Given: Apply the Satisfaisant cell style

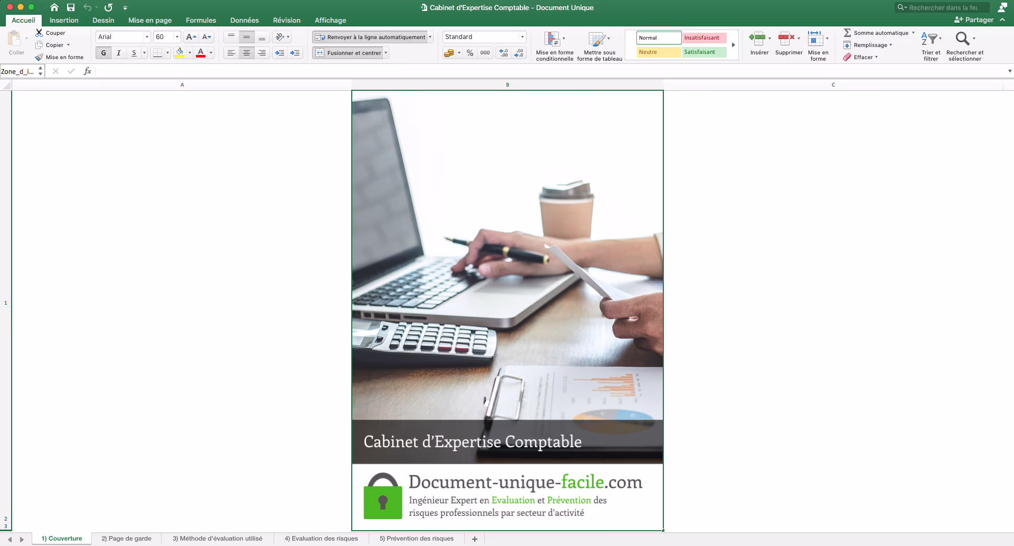Looking at the screenshot, I should click(705, 52).
